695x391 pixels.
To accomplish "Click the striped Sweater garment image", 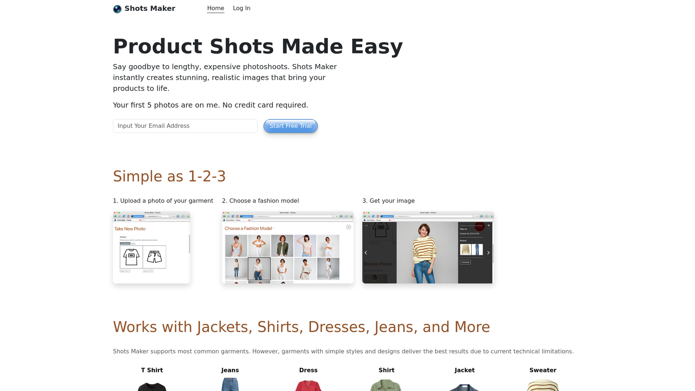I will (543, 385).
